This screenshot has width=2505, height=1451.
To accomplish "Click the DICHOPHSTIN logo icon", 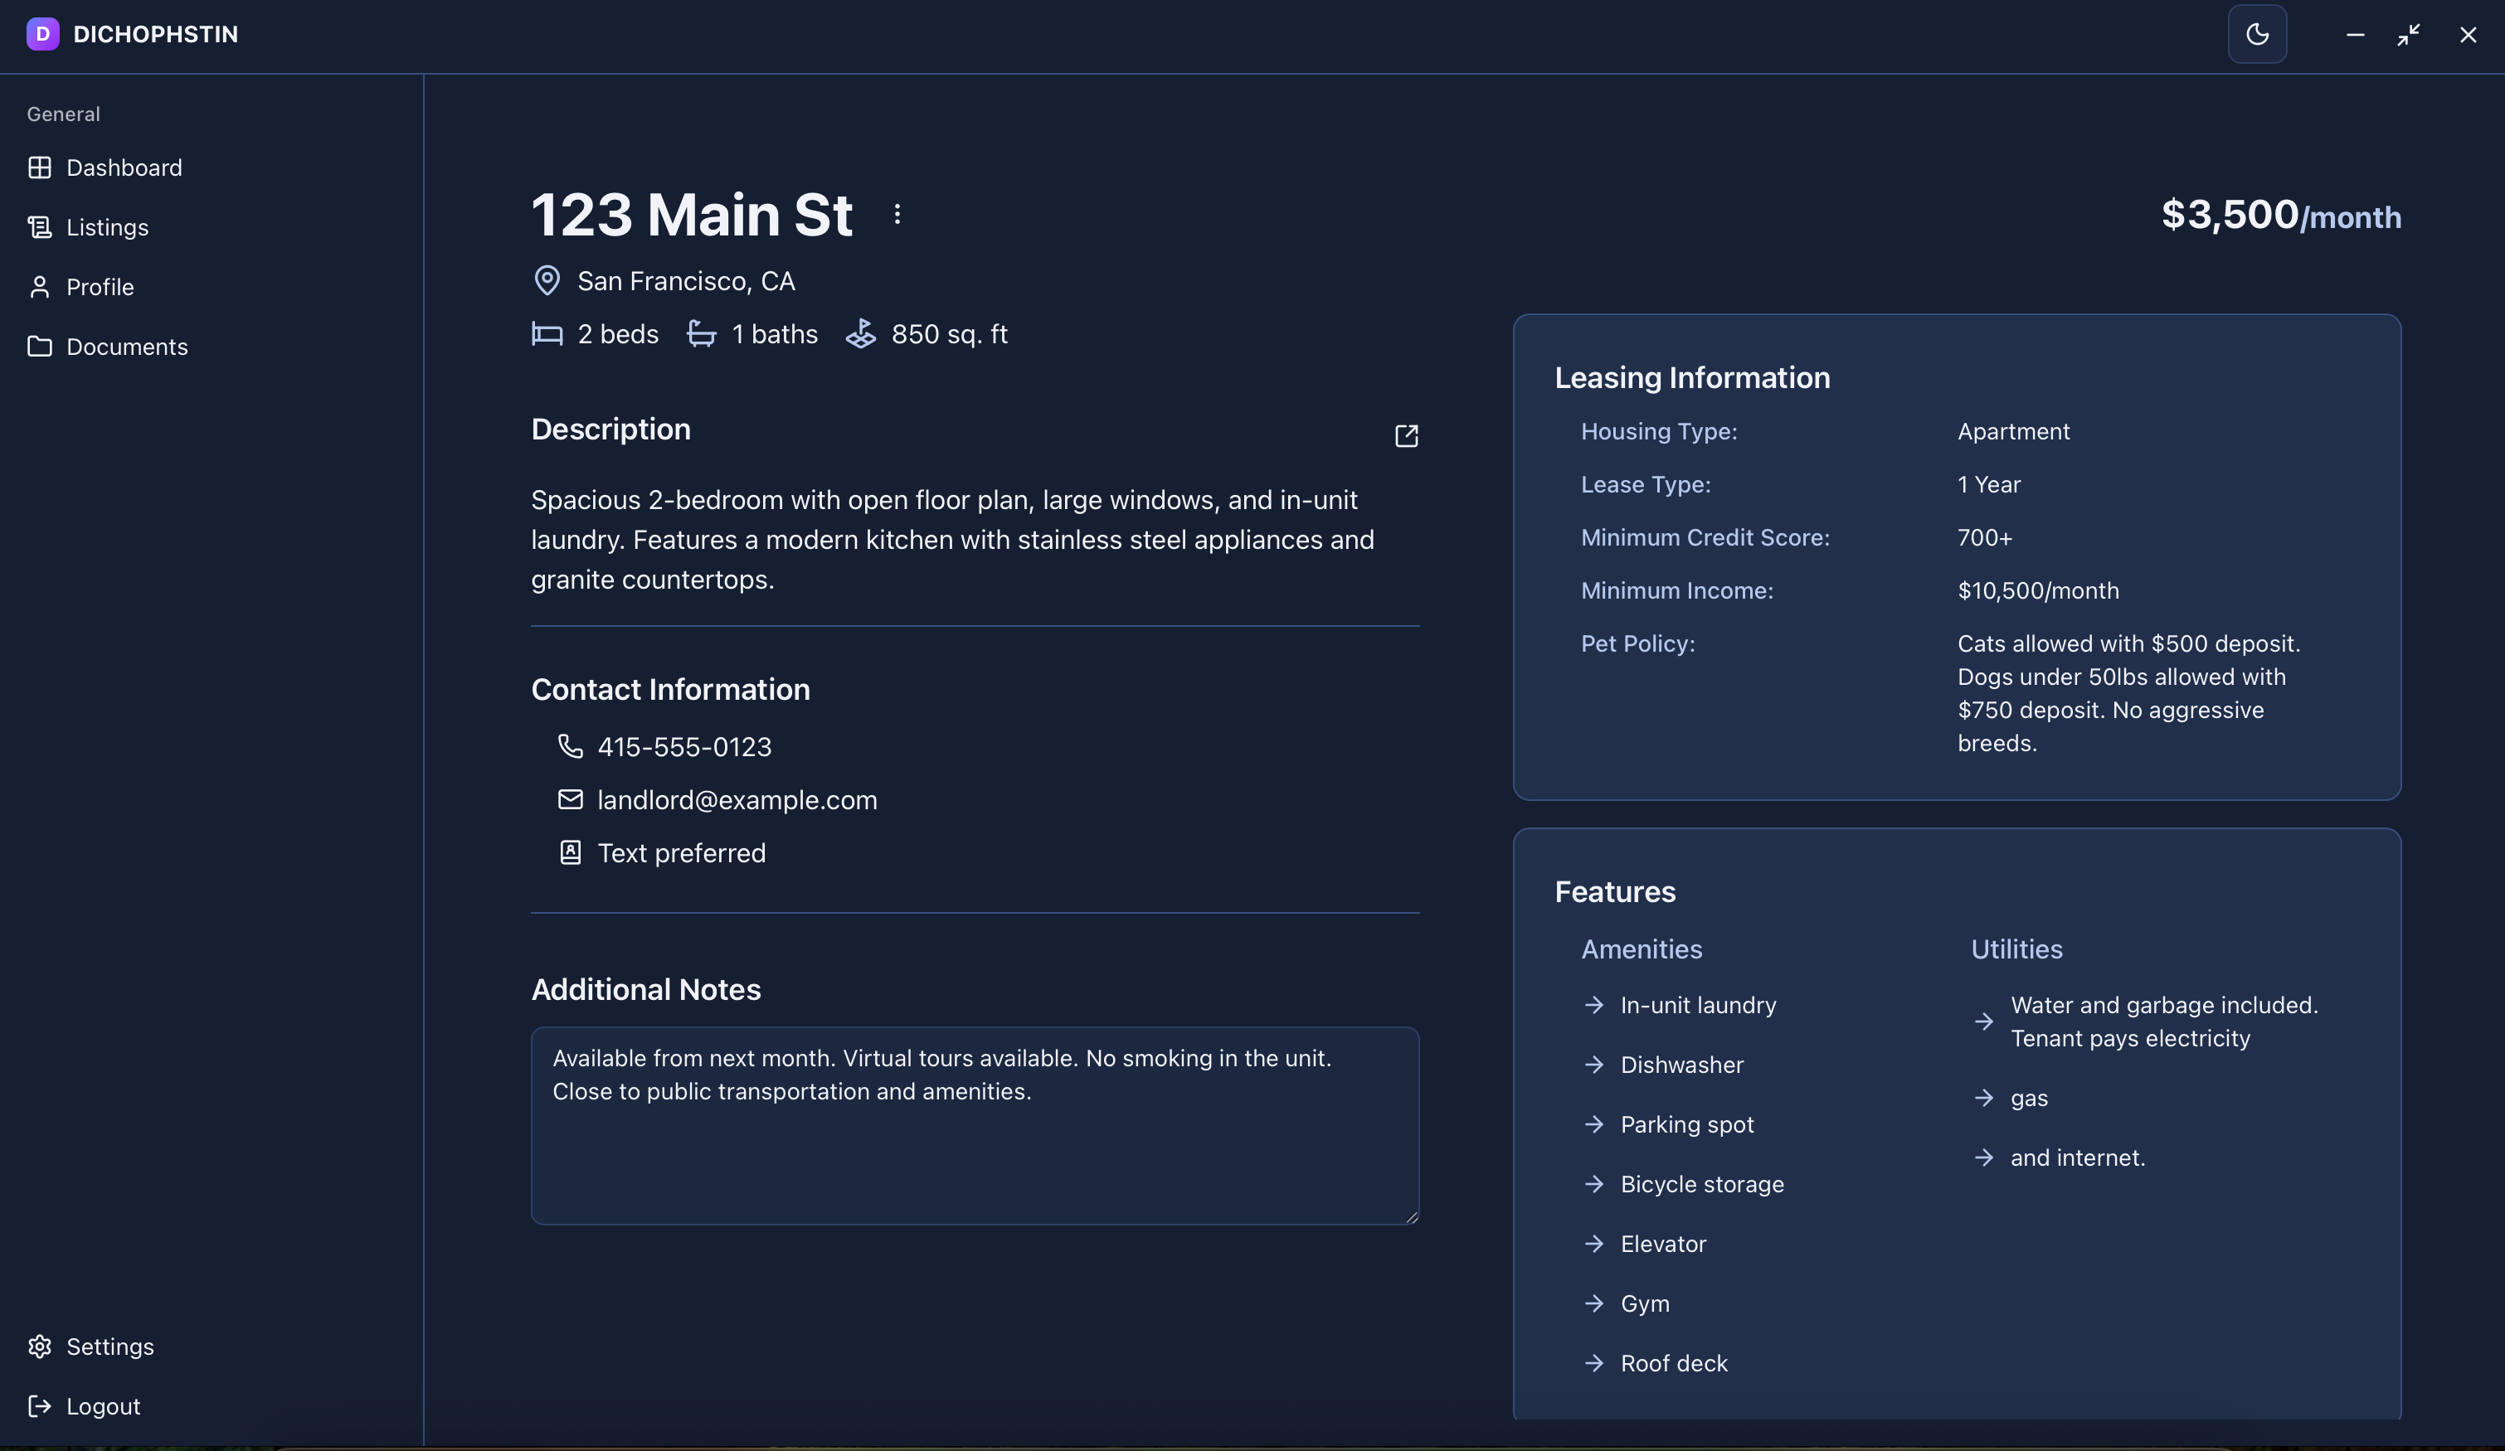I will (x=41, y=34).
